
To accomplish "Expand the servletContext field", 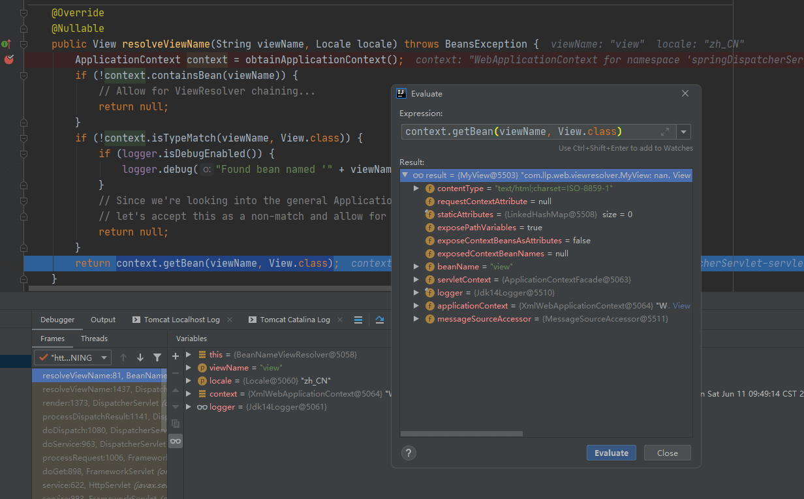I will [416, 279].
